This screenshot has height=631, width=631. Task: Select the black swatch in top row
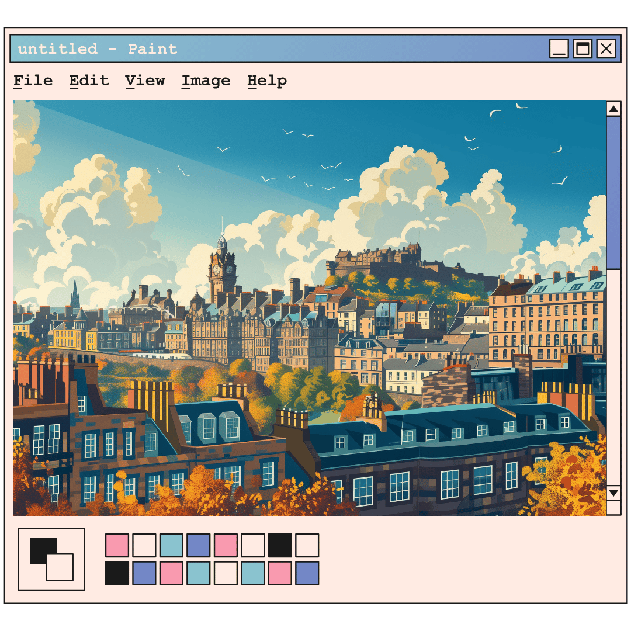(x=280, y=546)
